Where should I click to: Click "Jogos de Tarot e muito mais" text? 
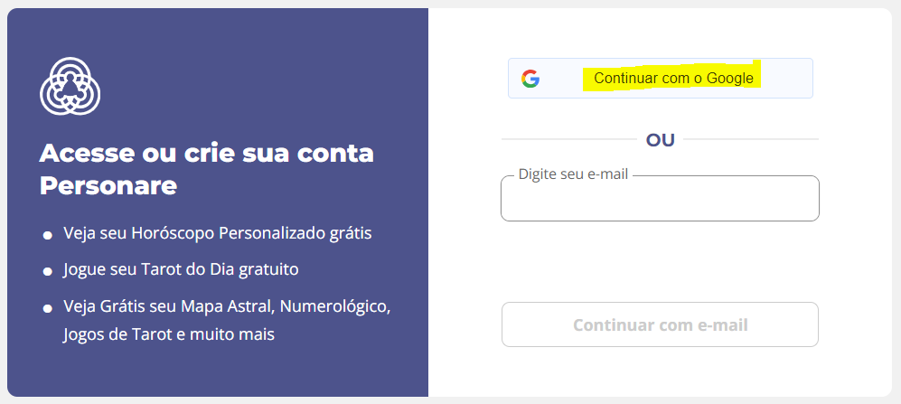169,334
